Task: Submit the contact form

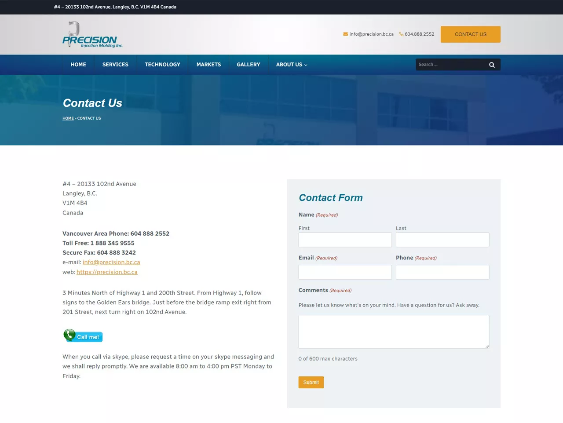Action: pyautogui.click(x=311, y=382)
